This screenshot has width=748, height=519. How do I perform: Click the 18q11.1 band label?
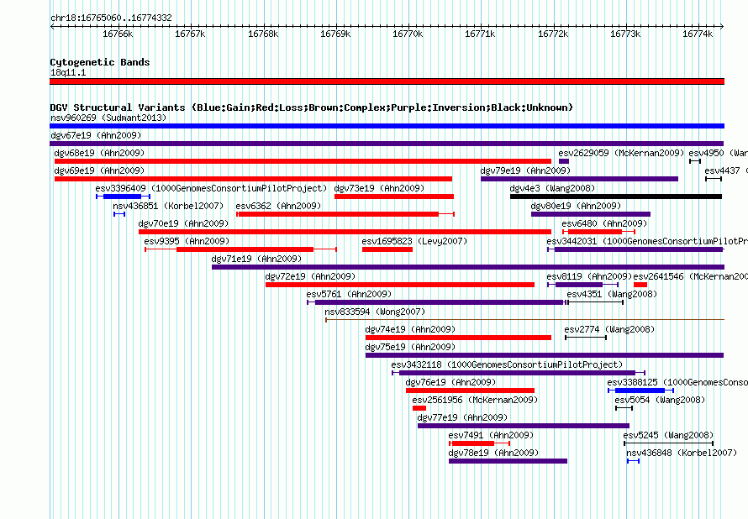[x=68, y=72]
